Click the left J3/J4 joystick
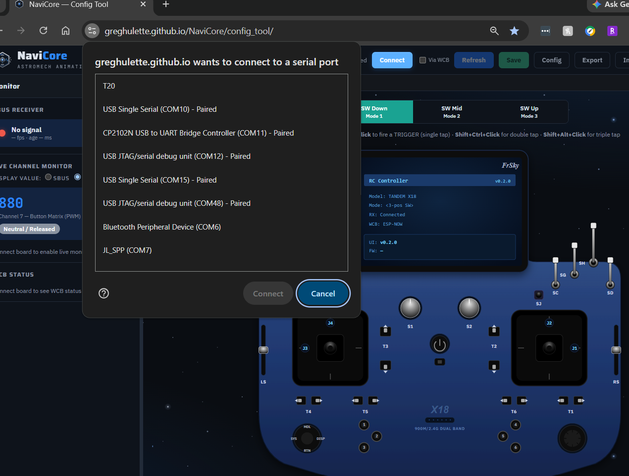The width and height of the screenshot is (629, 476). click(x=330, y=348)
